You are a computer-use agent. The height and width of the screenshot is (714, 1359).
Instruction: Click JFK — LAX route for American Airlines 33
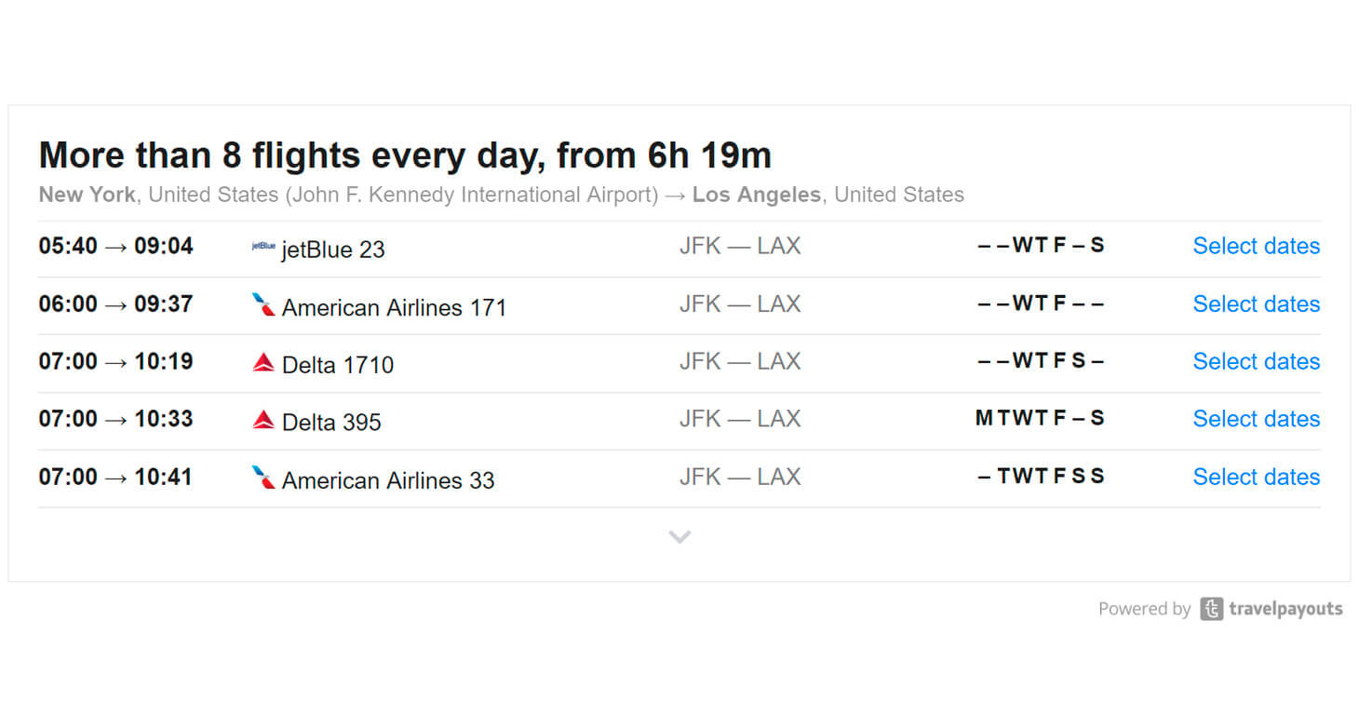coord(739,477)
